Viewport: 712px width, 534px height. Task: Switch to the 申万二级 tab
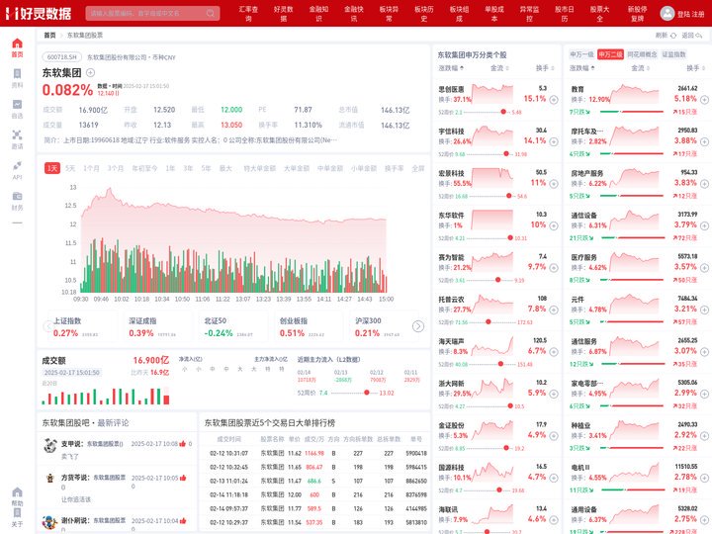click(x=610, y=54)
